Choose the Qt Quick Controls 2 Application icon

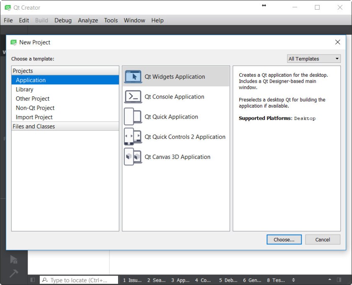pyautogui.click(x=133, y=137)
